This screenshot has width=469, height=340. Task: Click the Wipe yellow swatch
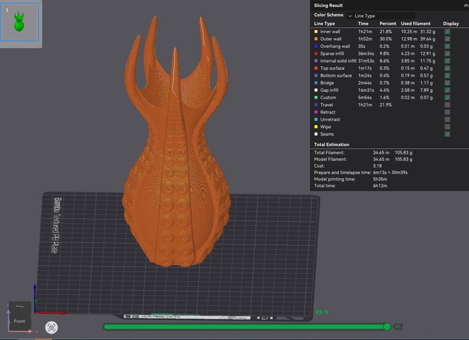(316, 127)
